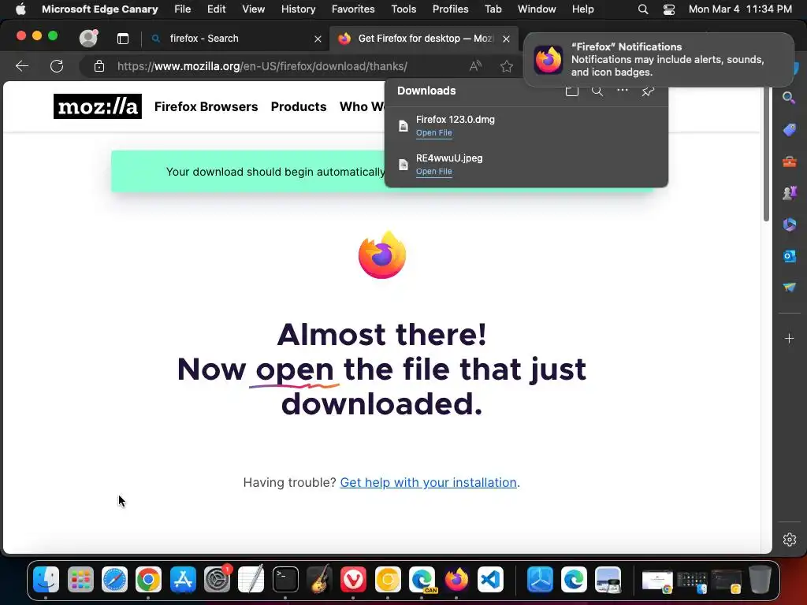This screenshot has height=605, width=807.
Task: Click the lock site info icon
Action: [x=99, y=66]
